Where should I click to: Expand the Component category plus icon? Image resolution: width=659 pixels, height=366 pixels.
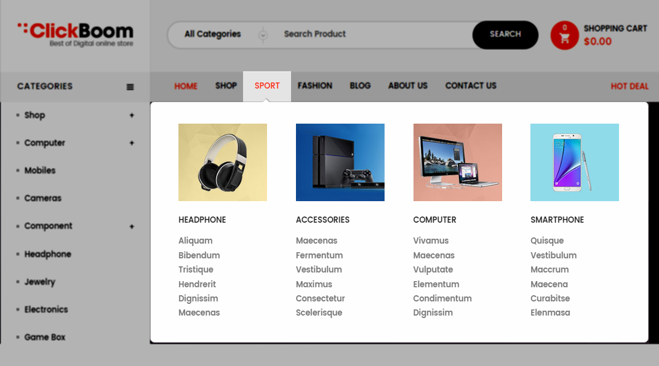click(x=132, y=226)
